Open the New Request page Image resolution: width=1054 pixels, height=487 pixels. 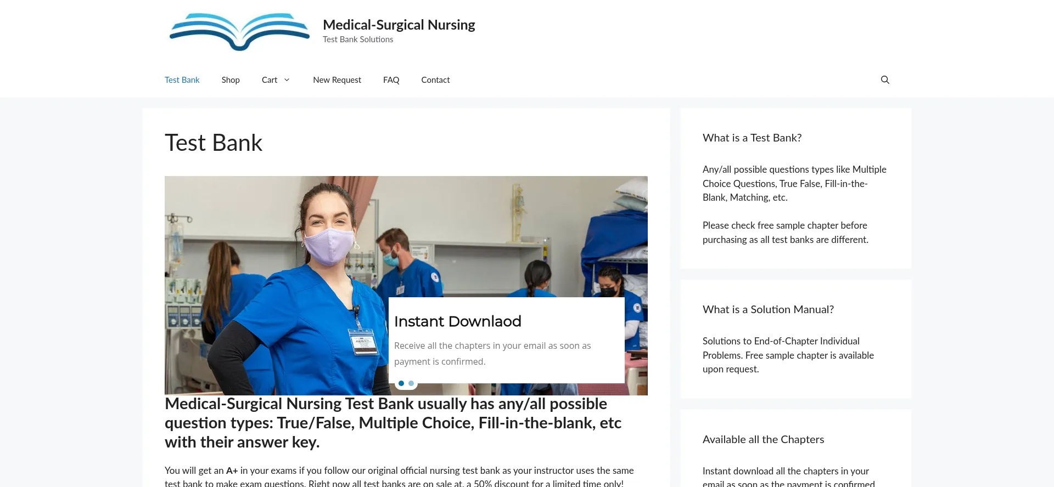click(x=337, y=80)
